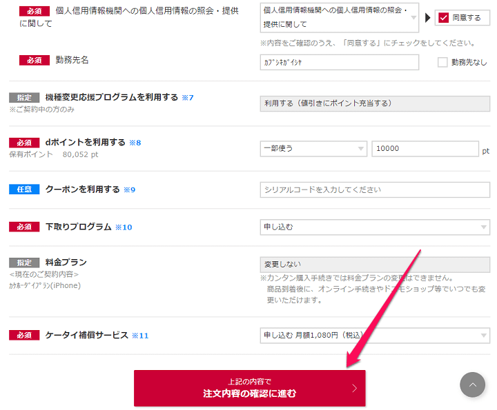Screen dimensions: 497x410
Task: Click the 勤務先名 input field
Action: click(x=339, y=62)
